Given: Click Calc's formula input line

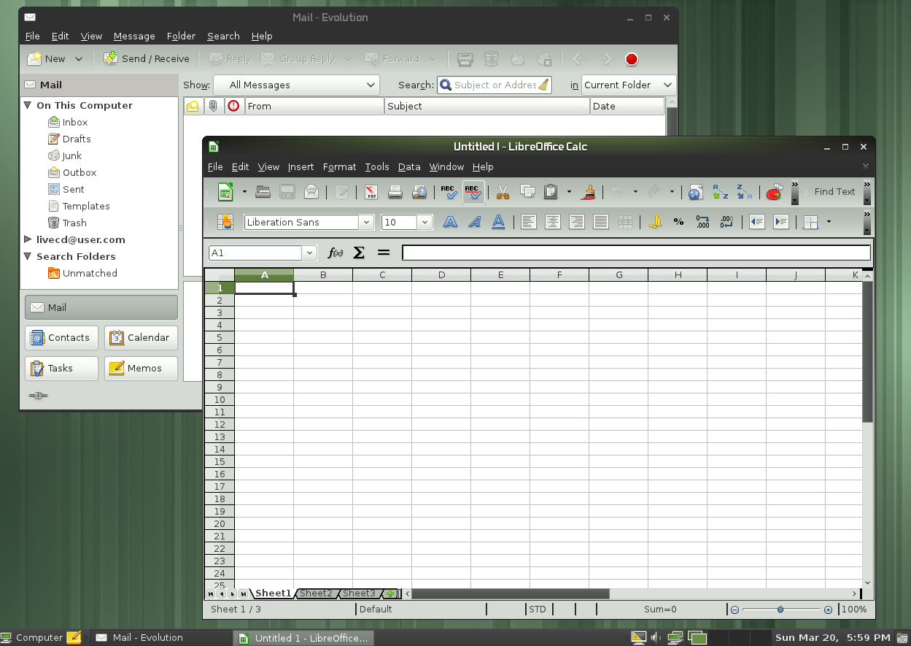Looking at the screenshot, I should point(636,253).
